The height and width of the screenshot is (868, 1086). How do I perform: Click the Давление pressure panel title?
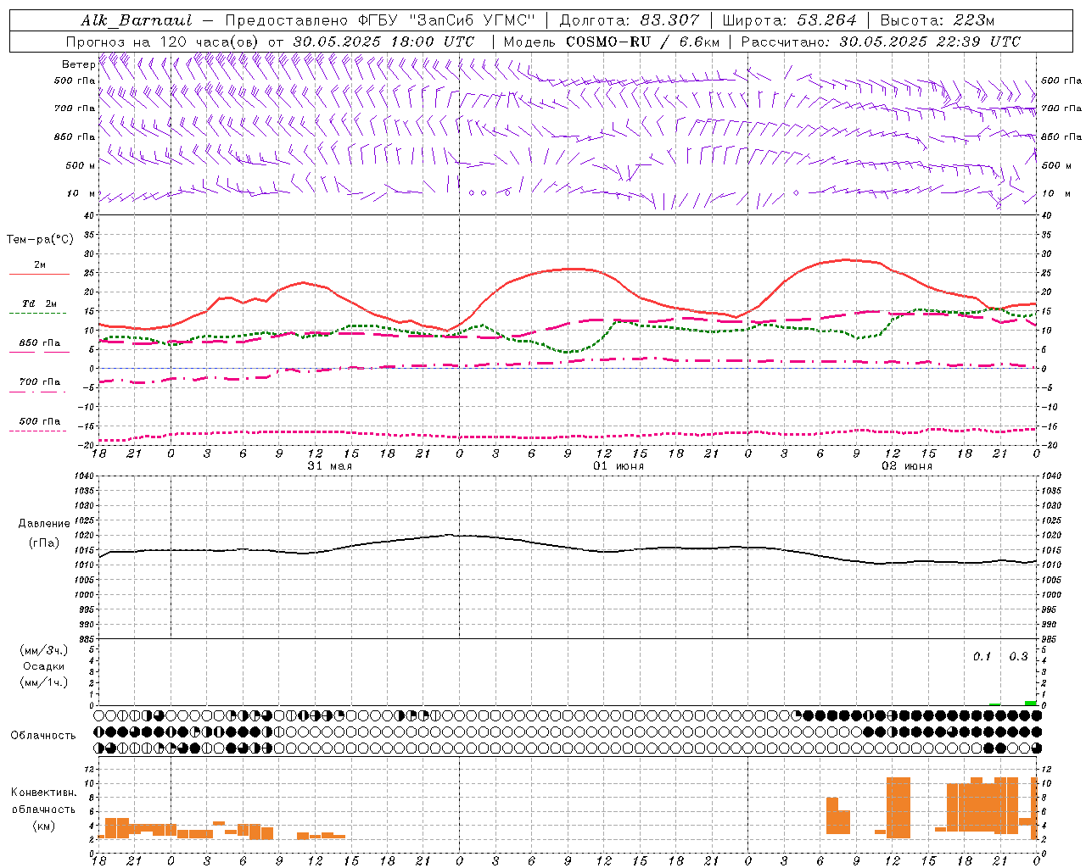44,524
